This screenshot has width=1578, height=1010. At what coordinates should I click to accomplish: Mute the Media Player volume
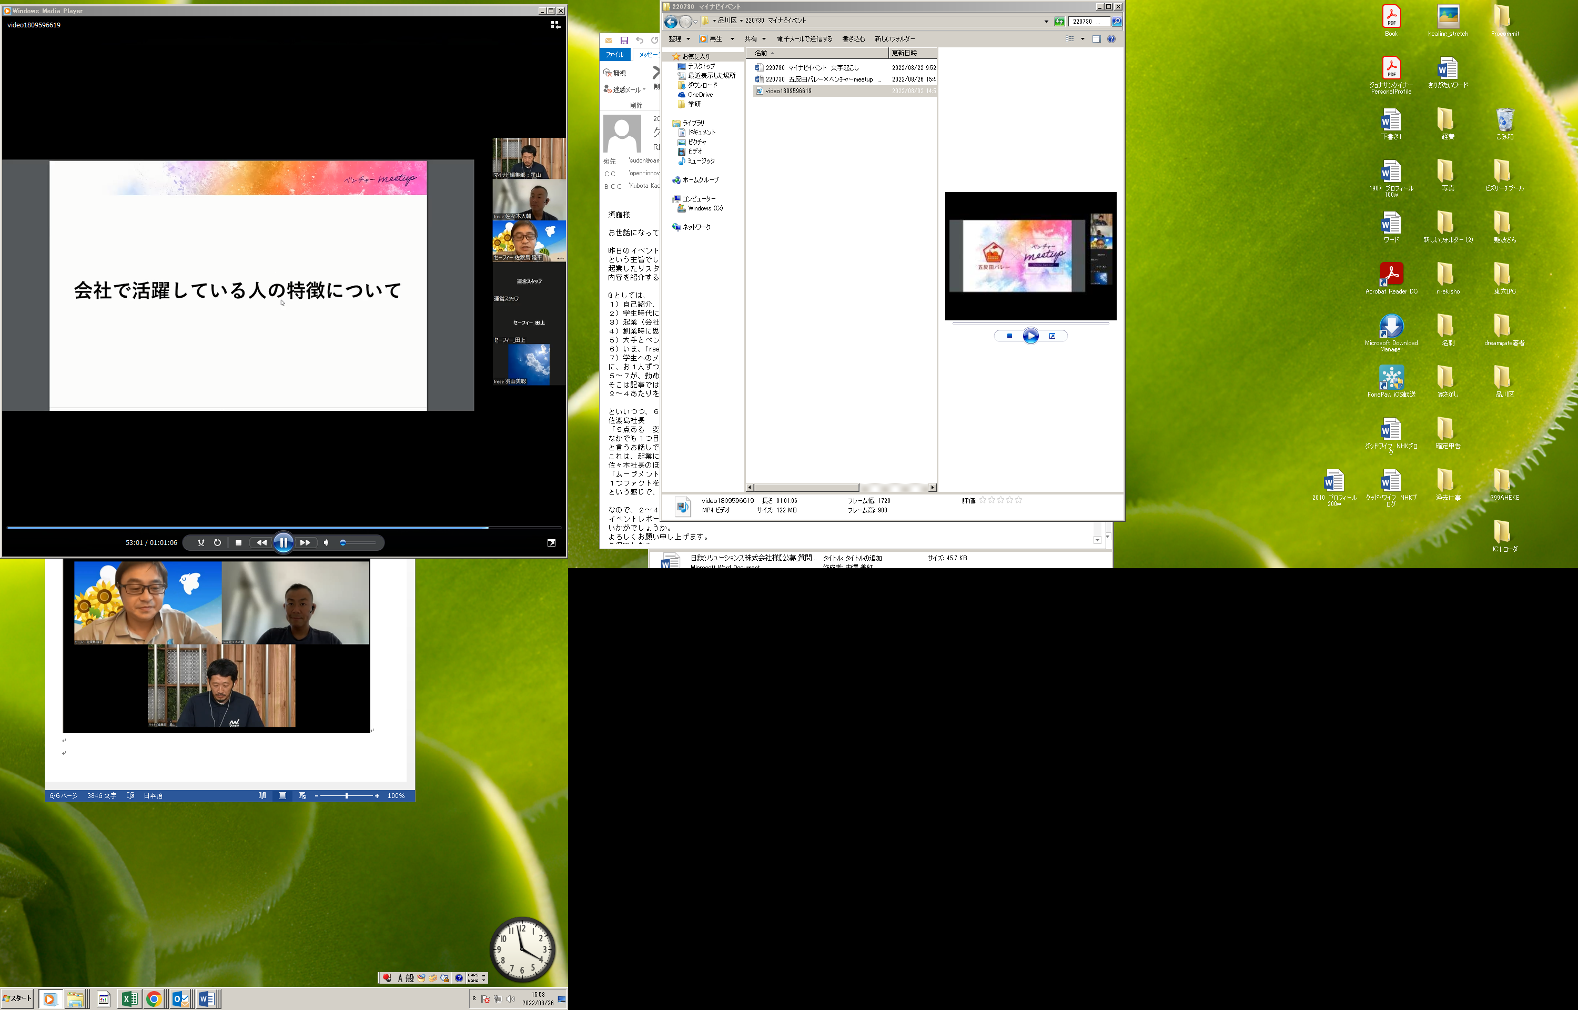click(326, 542)
